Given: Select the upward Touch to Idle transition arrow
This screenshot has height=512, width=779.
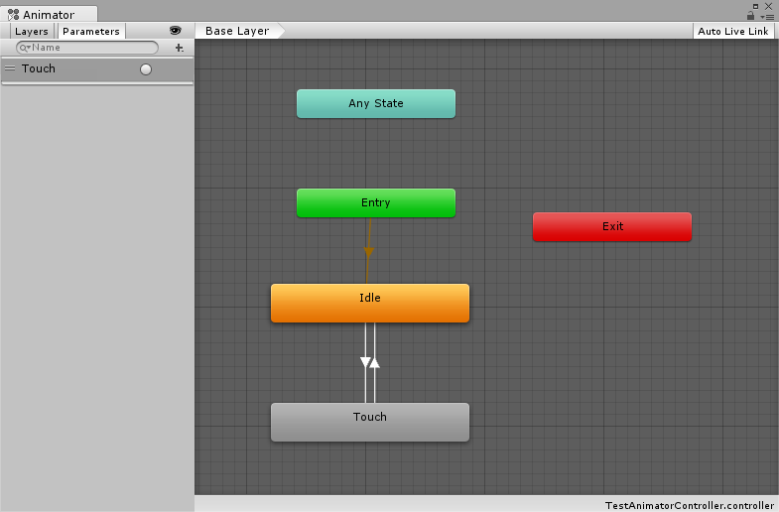Looking at the screenshot, I should (x=375, y=362).
